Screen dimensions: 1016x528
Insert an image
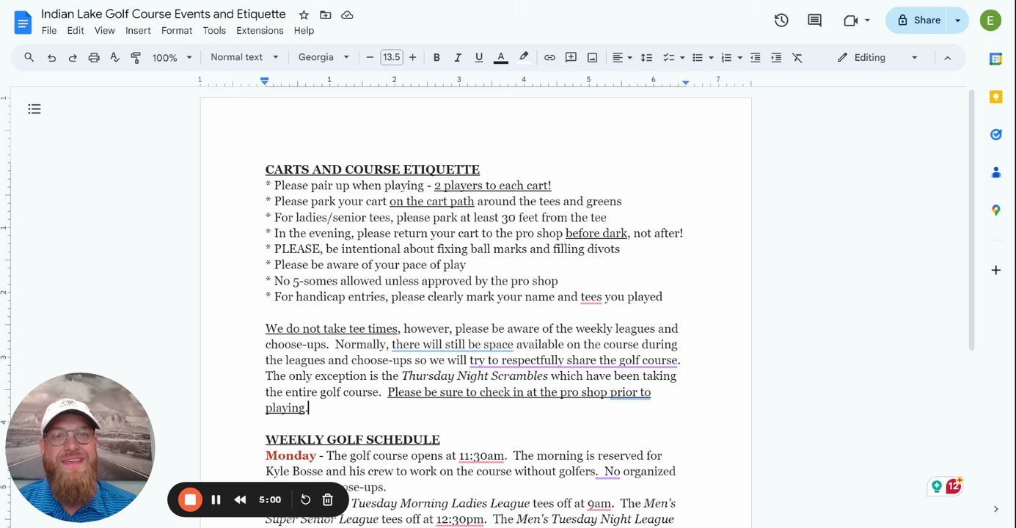tap(592, 57)
